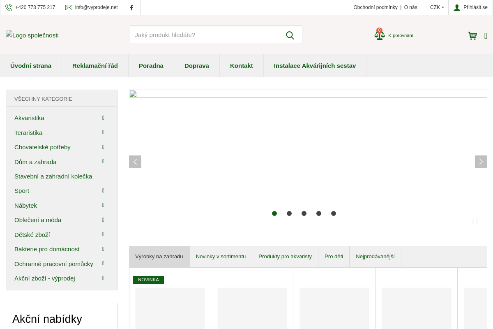Switch to the Nejprodávanější tab
Image resolution: width=493 pixels, height=329 pixels.
(375, 256)
